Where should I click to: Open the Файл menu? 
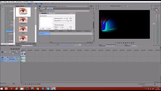(x=1, y=2)
